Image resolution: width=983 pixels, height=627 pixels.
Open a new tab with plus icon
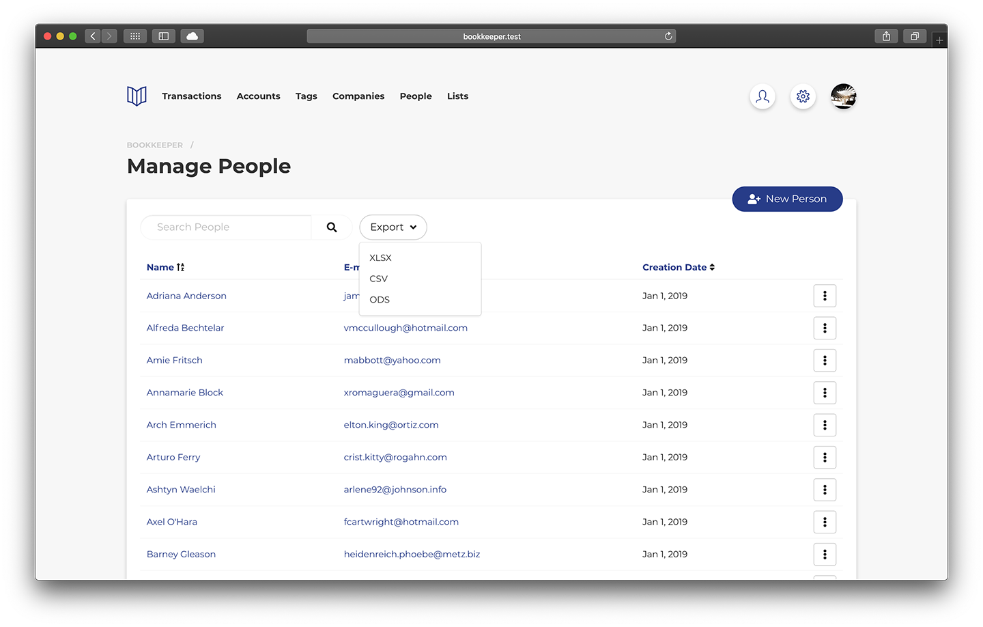click(939, 40)
